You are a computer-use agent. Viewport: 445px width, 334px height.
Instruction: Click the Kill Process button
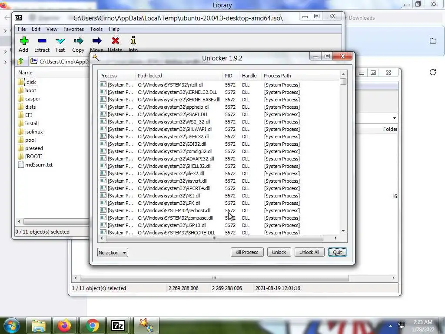tap(247, 252)
